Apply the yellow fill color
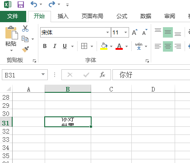This screenshot has width=190, height=163. 104,46
